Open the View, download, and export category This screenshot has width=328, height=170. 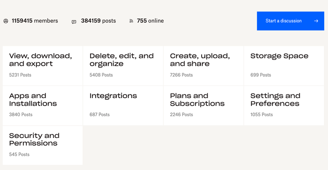[41, 60]
